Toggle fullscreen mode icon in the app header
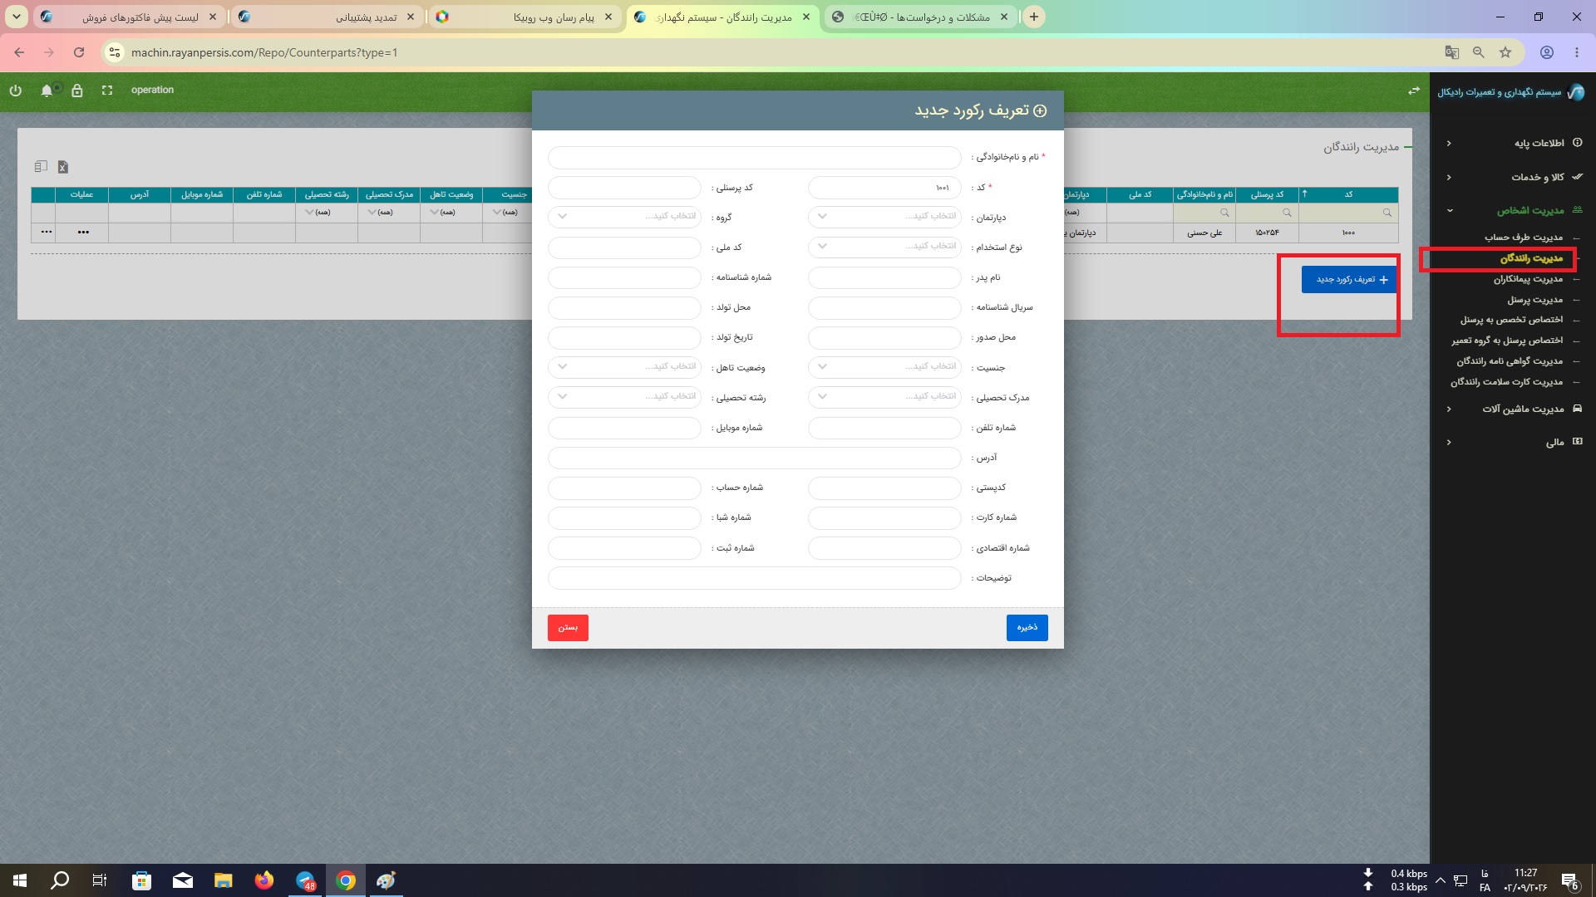 (107, 91)
